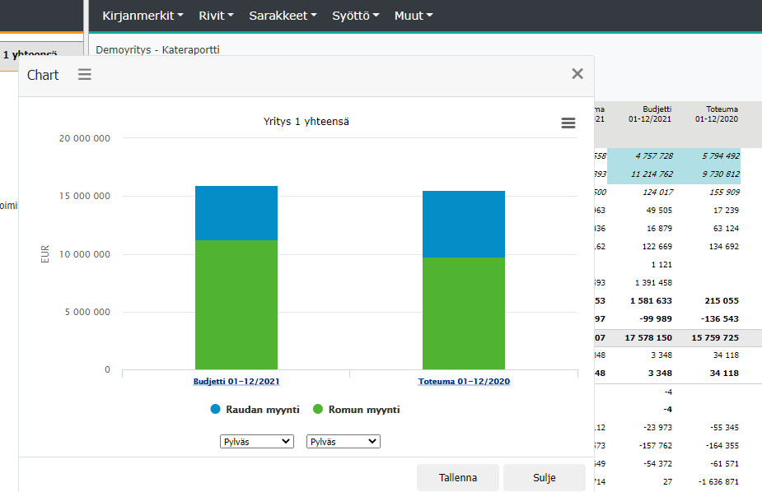Screen dimensions: 762x492
Task: Close the Chart dialog with X
Action: (x=577, y=74)
